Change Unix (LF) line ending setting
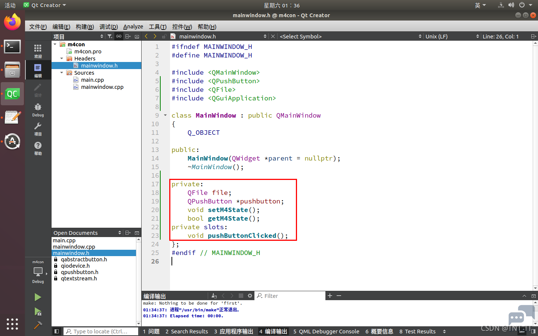 pyautogui.click(x=452, y=36)
